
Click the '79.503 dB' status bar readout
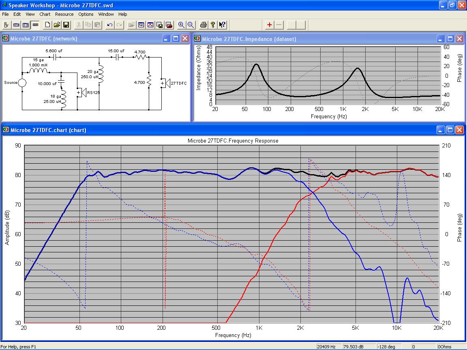[359, 347]
